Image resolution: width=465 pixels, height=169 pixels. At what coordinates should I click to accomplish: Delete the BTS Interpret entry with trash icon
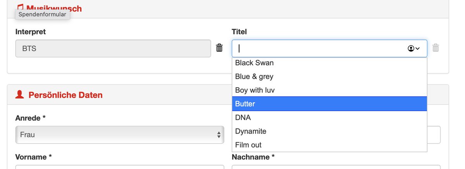tap(219, 48)
